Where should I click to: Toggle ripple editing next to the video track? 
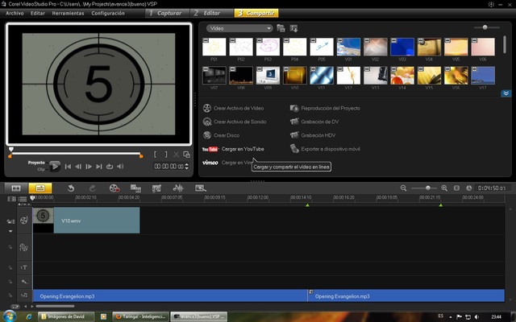pyautogui.click(x=10, y=222)
